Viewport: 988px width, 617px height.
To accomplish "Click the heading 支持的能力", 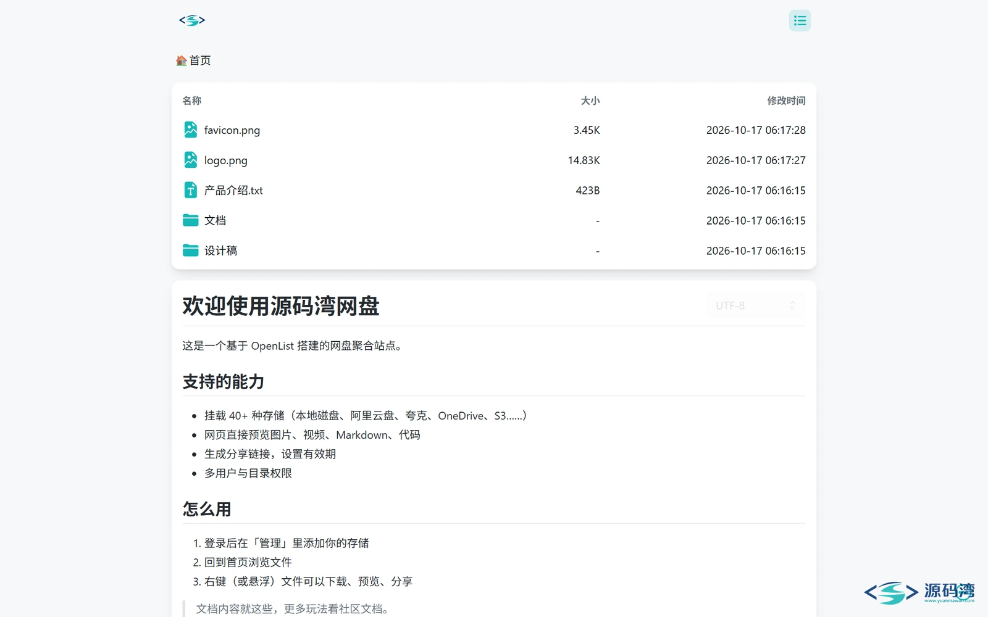I will point(224,382).
